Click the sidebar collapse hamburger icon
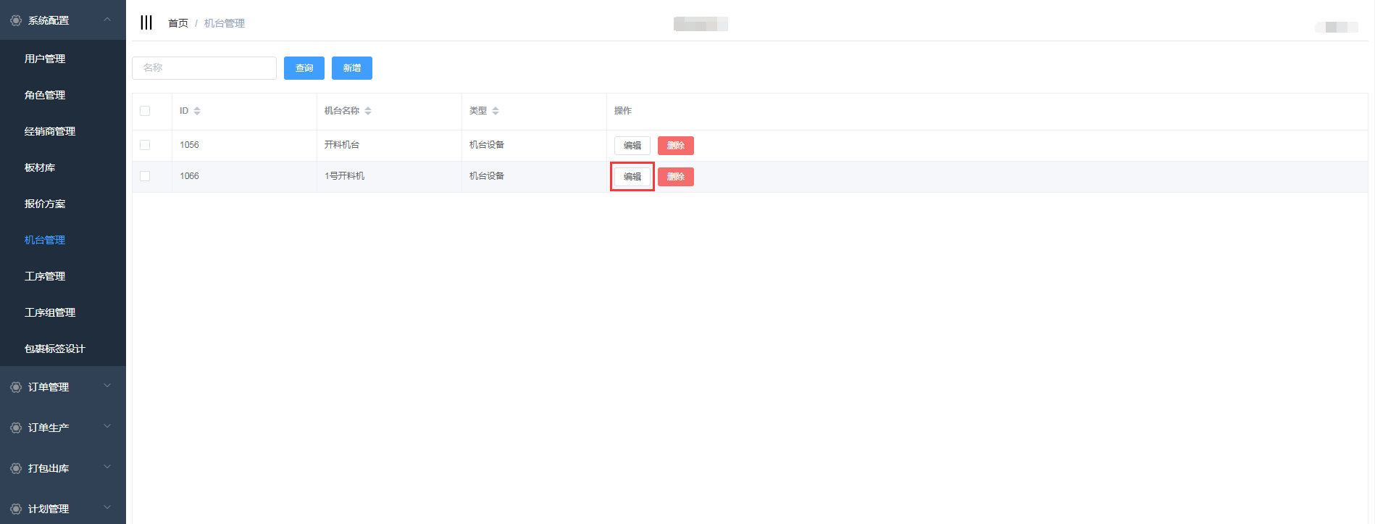 (x=146, y=22)
